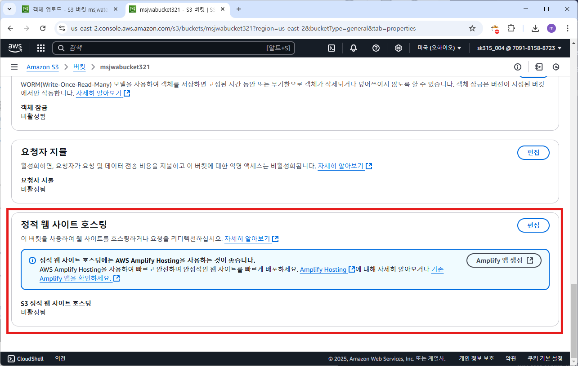Click the blocked extension icon in toolbar

click(495, 28)
